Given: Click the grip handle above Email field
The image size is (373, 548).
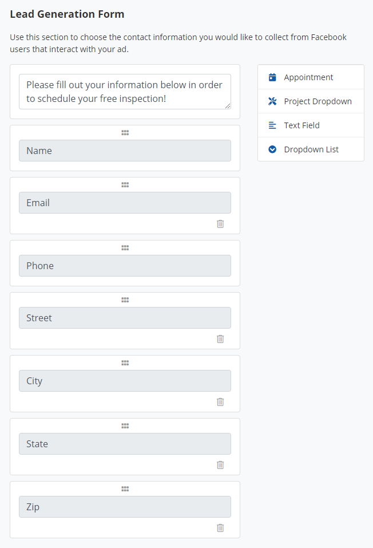Looking at the screenshot, I should coord(125,184).
